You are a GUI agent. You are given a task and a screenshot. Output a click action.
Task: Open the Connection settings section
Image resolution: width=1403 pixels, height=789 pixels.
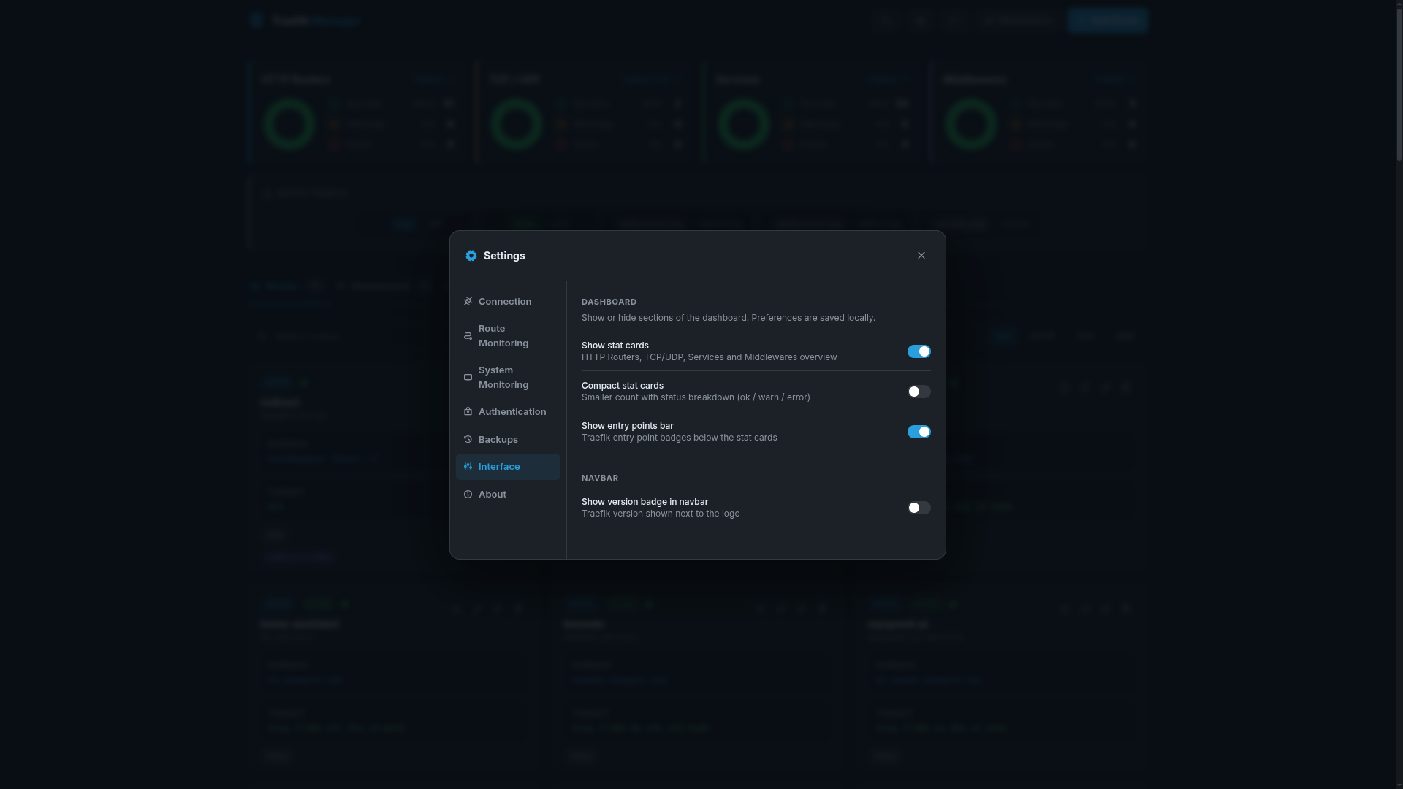[505, 302]
